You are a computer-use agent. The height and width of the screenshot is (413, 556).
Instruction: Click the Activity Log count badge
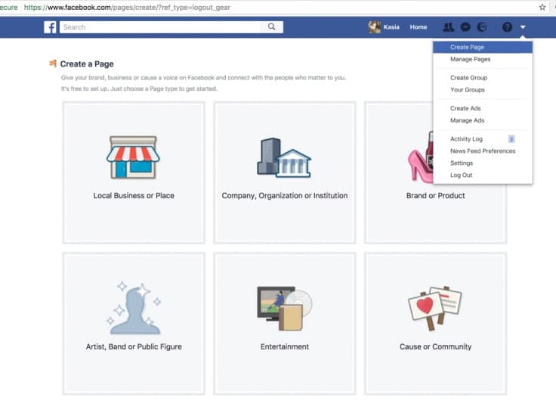click(511, 139)
